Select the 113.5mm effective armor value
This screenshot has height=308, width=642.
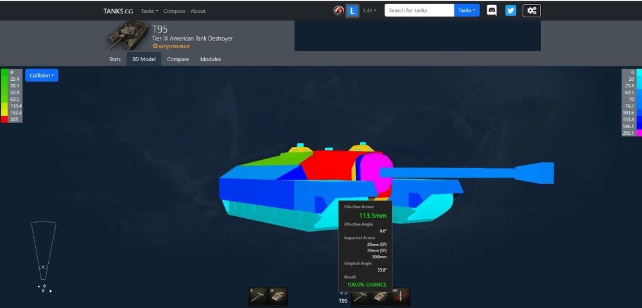pyautogui.click(x=372, y=216)
